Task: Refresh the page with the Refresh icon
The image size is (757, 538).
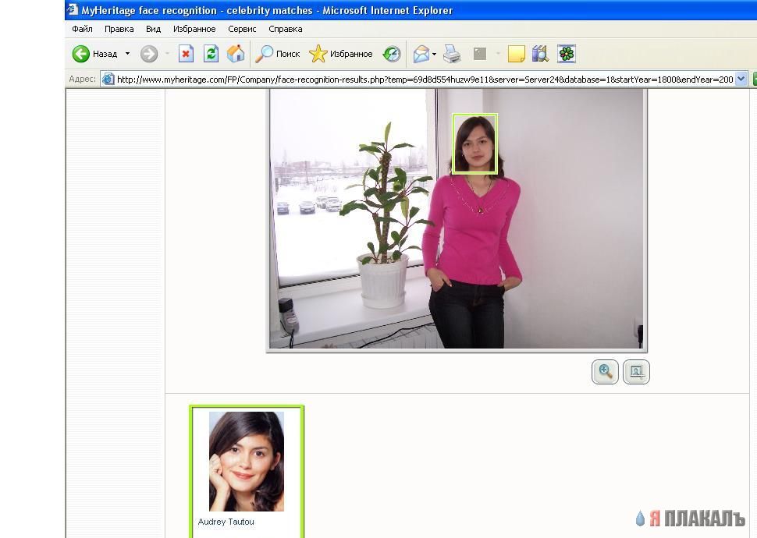Action: (211, 54)
